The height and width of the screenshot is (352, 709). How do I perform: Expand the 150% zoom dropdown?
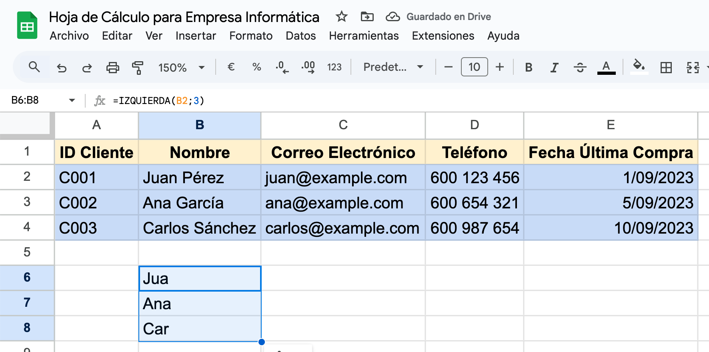tap(182, 68)
